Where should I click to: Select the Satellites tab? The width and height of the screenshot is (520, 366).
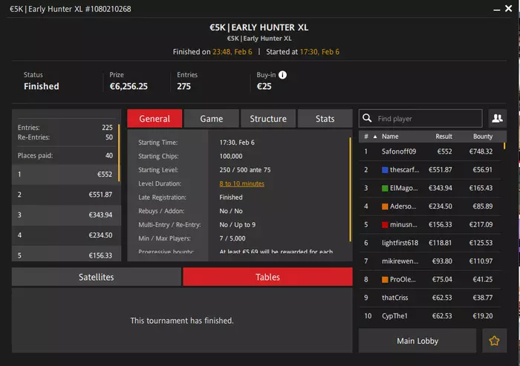[x=97, y=277]
